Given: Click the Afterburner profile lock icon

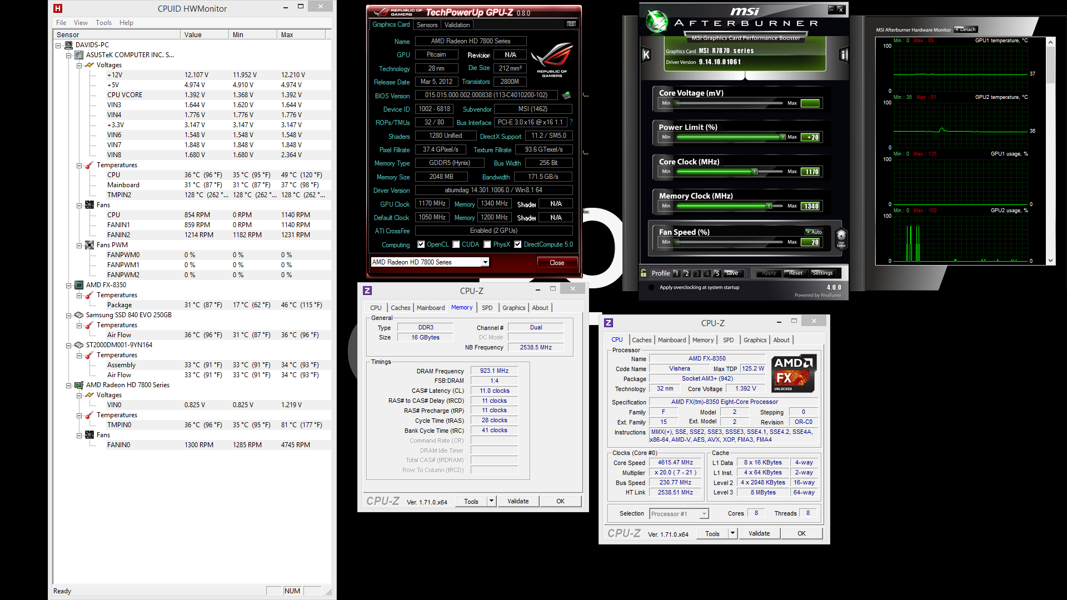Looking at the screenshot, I should pyautogui.click(x=644, y=273).
